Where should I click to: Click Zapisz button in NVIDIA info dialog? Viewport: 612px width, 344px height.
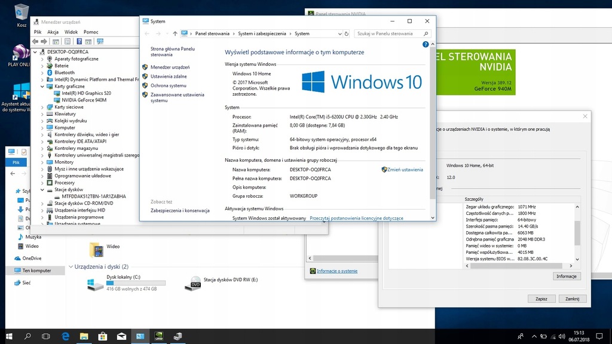(541, 299)
